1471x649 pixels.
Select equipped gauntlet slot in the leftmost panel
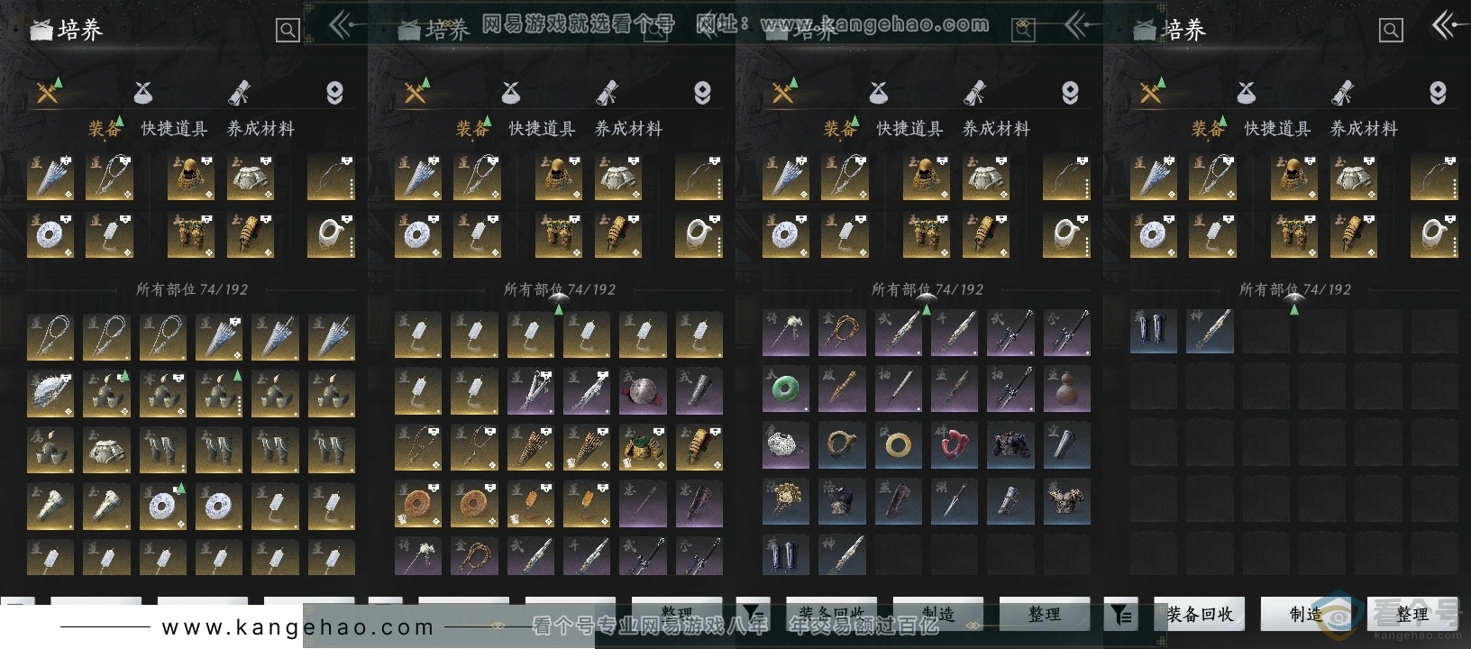[x=251, y=235]
